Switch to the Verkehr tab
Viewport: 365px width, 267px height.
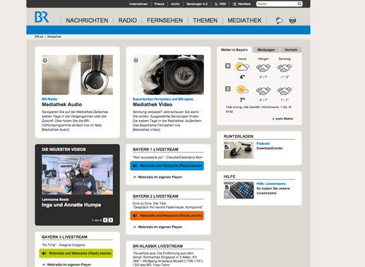[x=291, y=49]
